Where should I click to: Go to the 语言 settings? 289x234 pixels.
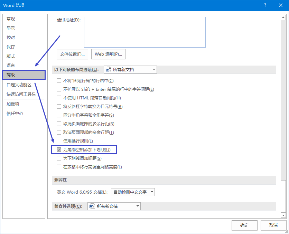pos(11,65)
